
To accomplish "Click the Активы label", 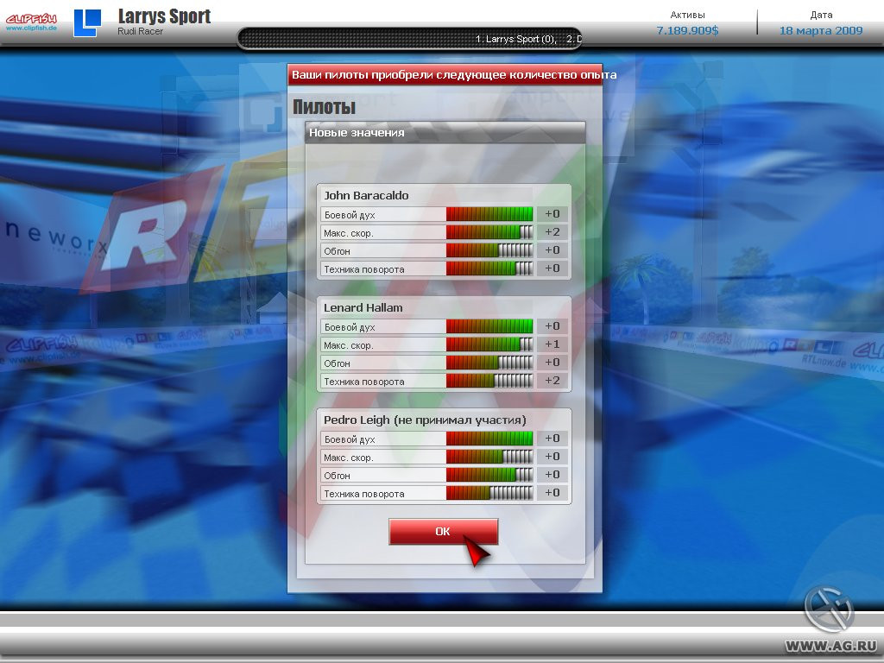I will 687,15.
